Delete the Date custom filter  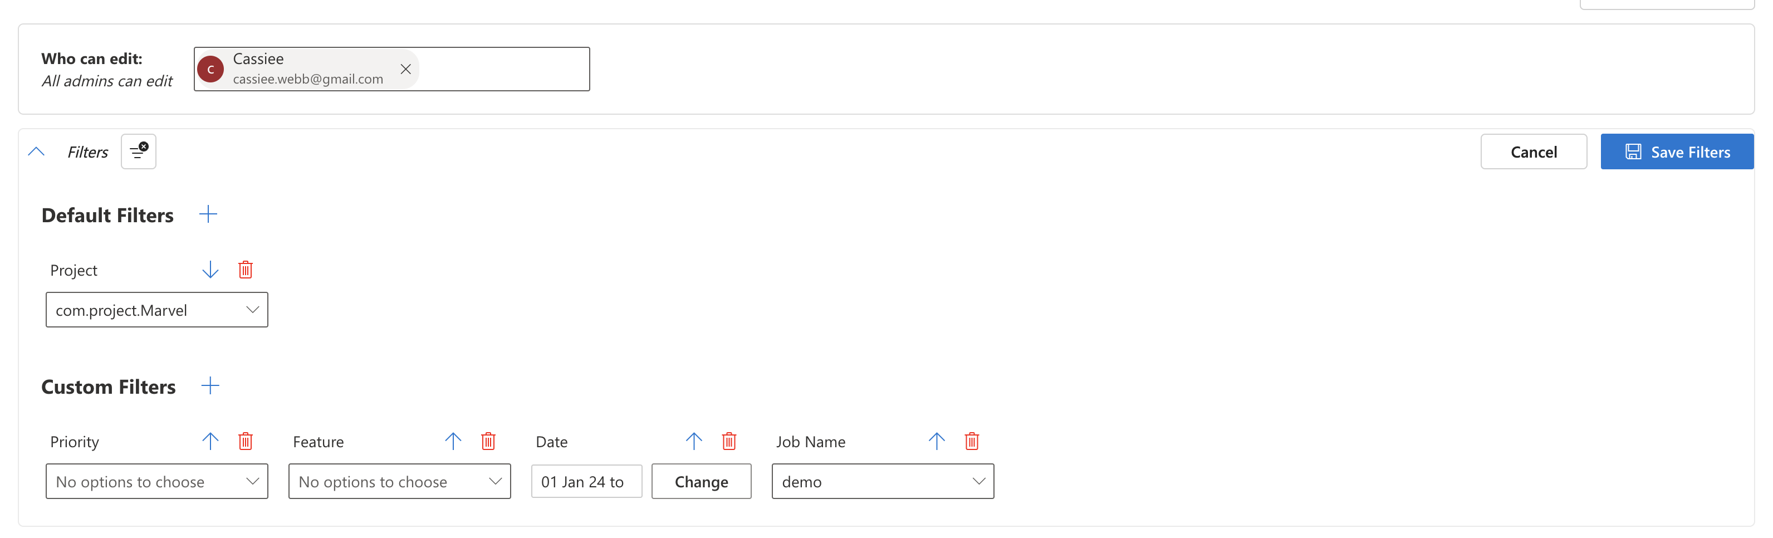coord(729,441)
